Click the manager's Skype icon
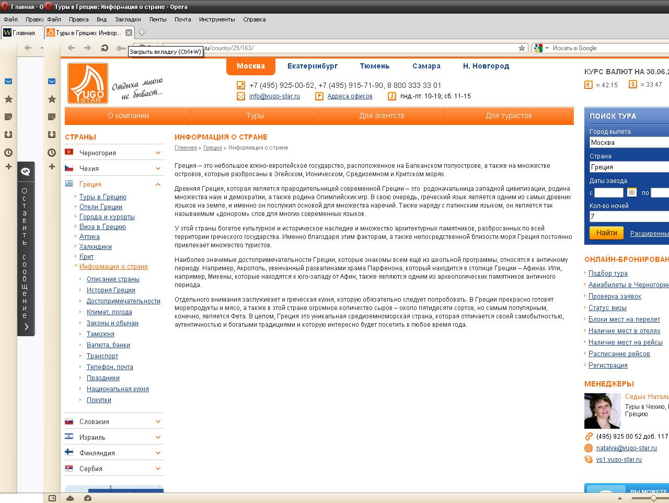The image size is (669, 503). tap(589, 460)
